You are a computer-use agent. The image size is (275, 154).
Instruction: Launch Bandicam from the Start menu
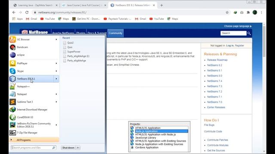point(34,47)
